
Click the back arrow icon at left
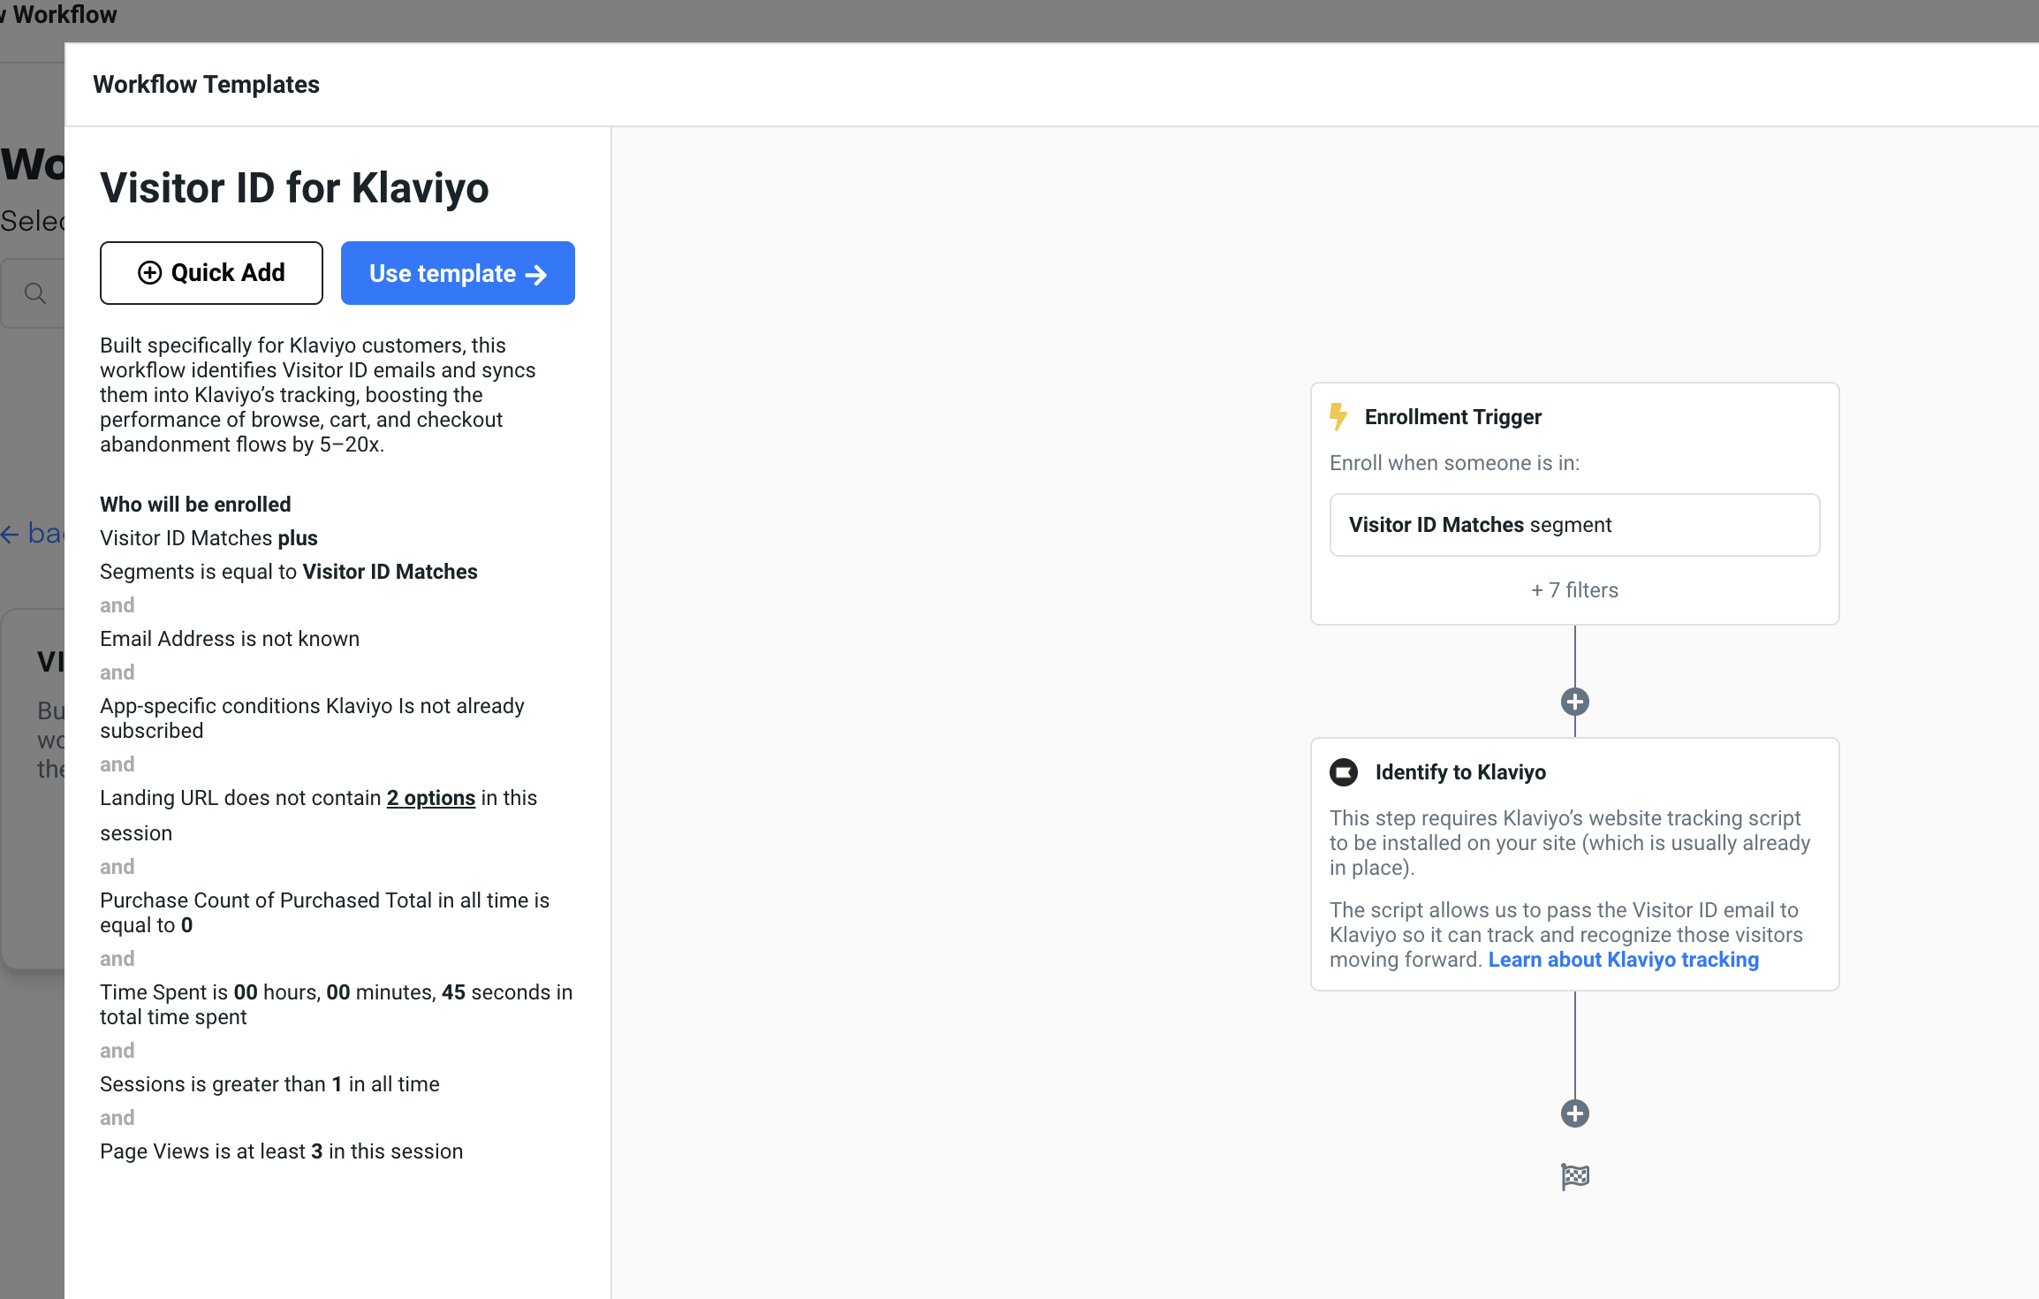click(11, 534)
